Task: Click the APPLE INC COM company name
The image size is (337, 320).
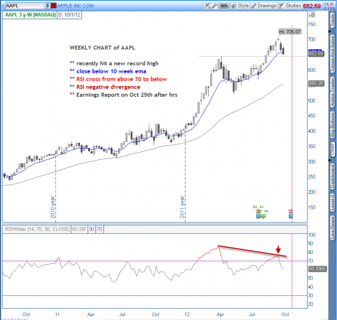Action: point(75,6)
